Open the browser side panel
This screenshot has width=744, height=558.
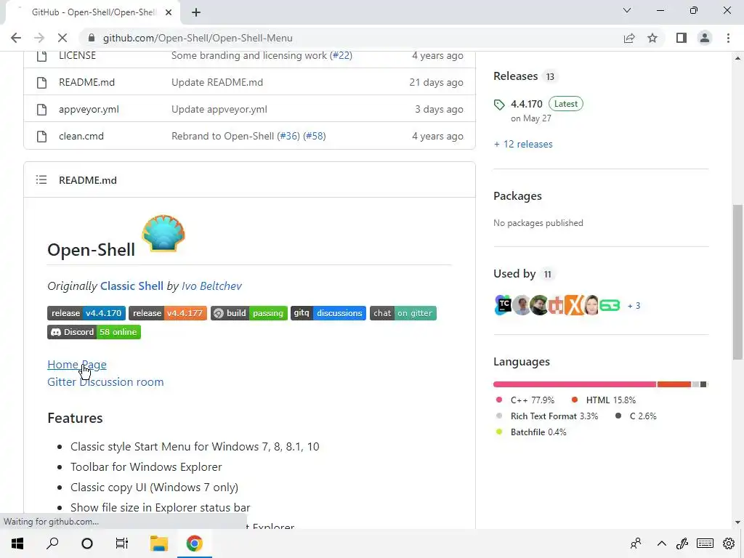coord(682,38)
